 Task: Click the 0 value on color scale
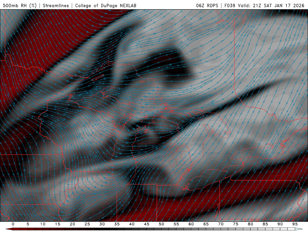click(13, 224)
